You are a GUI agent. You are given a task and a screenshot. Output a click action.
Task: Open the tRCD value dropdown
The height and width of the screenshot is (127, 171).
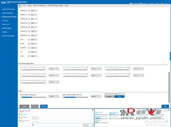tap(34, 56)
